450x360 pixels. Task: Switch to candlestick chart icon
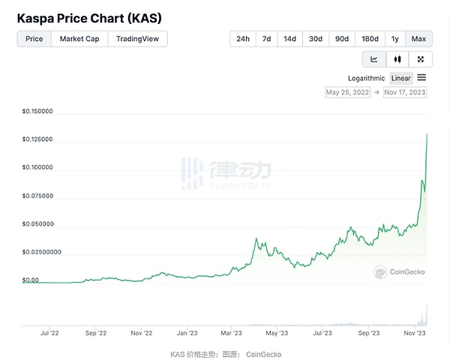click(397, 59)
